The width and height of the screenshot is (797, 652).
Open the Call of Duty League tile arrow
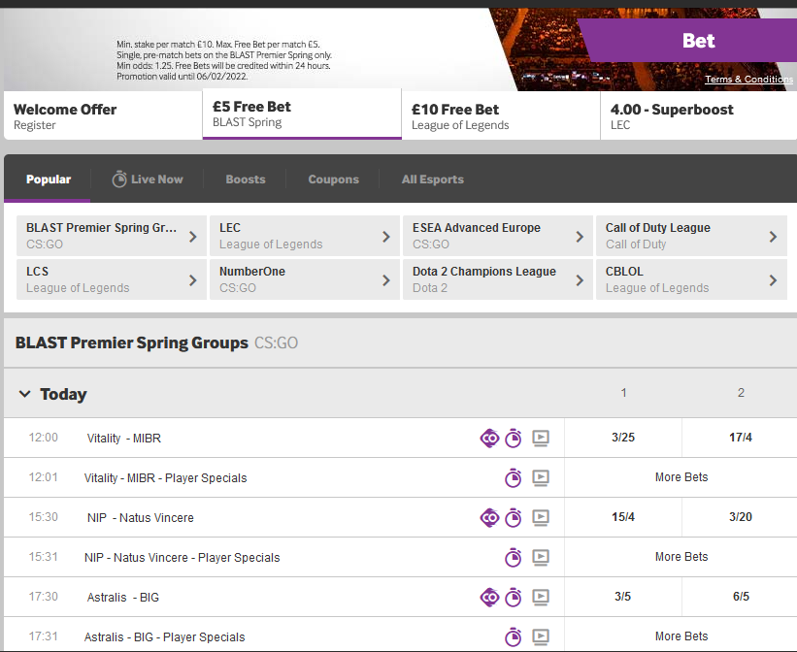click(773, 237)
